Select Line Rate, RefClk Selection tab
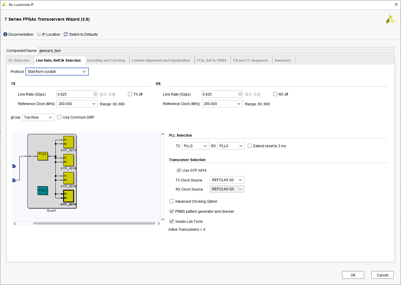Viewport: 401px width, 285px height. 58,60
